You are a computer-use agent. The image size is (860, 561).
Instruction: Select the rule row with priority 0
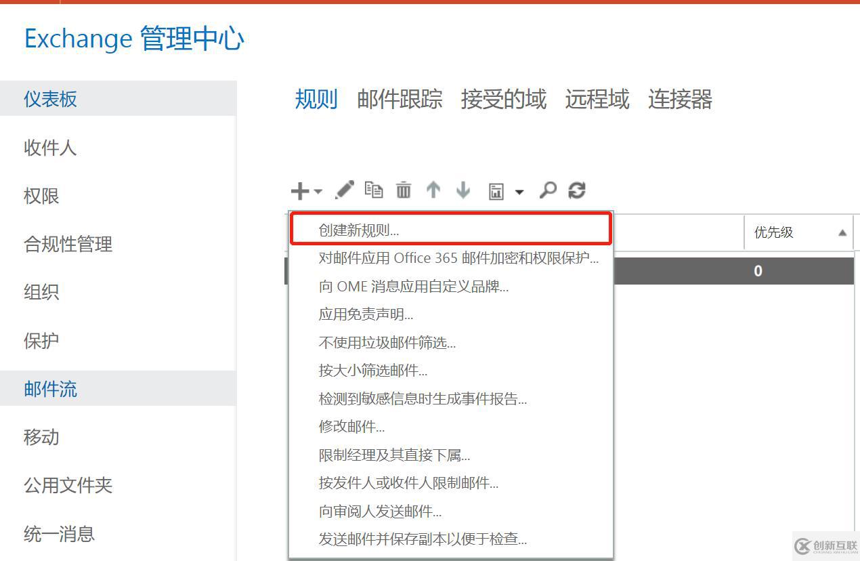733,270
